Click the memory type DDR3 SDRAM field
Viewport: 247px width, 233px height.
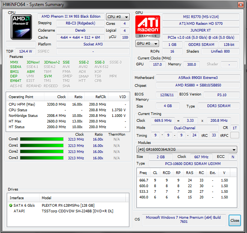point(219,106)
